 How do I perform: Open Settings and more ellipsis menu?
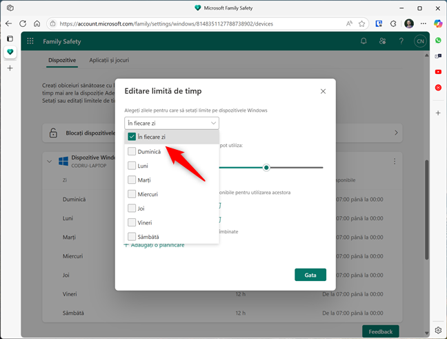pyautogui.click(x=424, y=23)
